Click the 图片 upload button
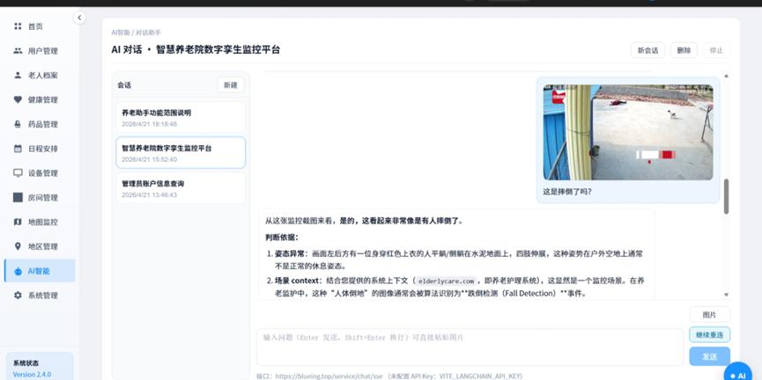This screenshot has height=380, width=762. click(x=709, y=315)
